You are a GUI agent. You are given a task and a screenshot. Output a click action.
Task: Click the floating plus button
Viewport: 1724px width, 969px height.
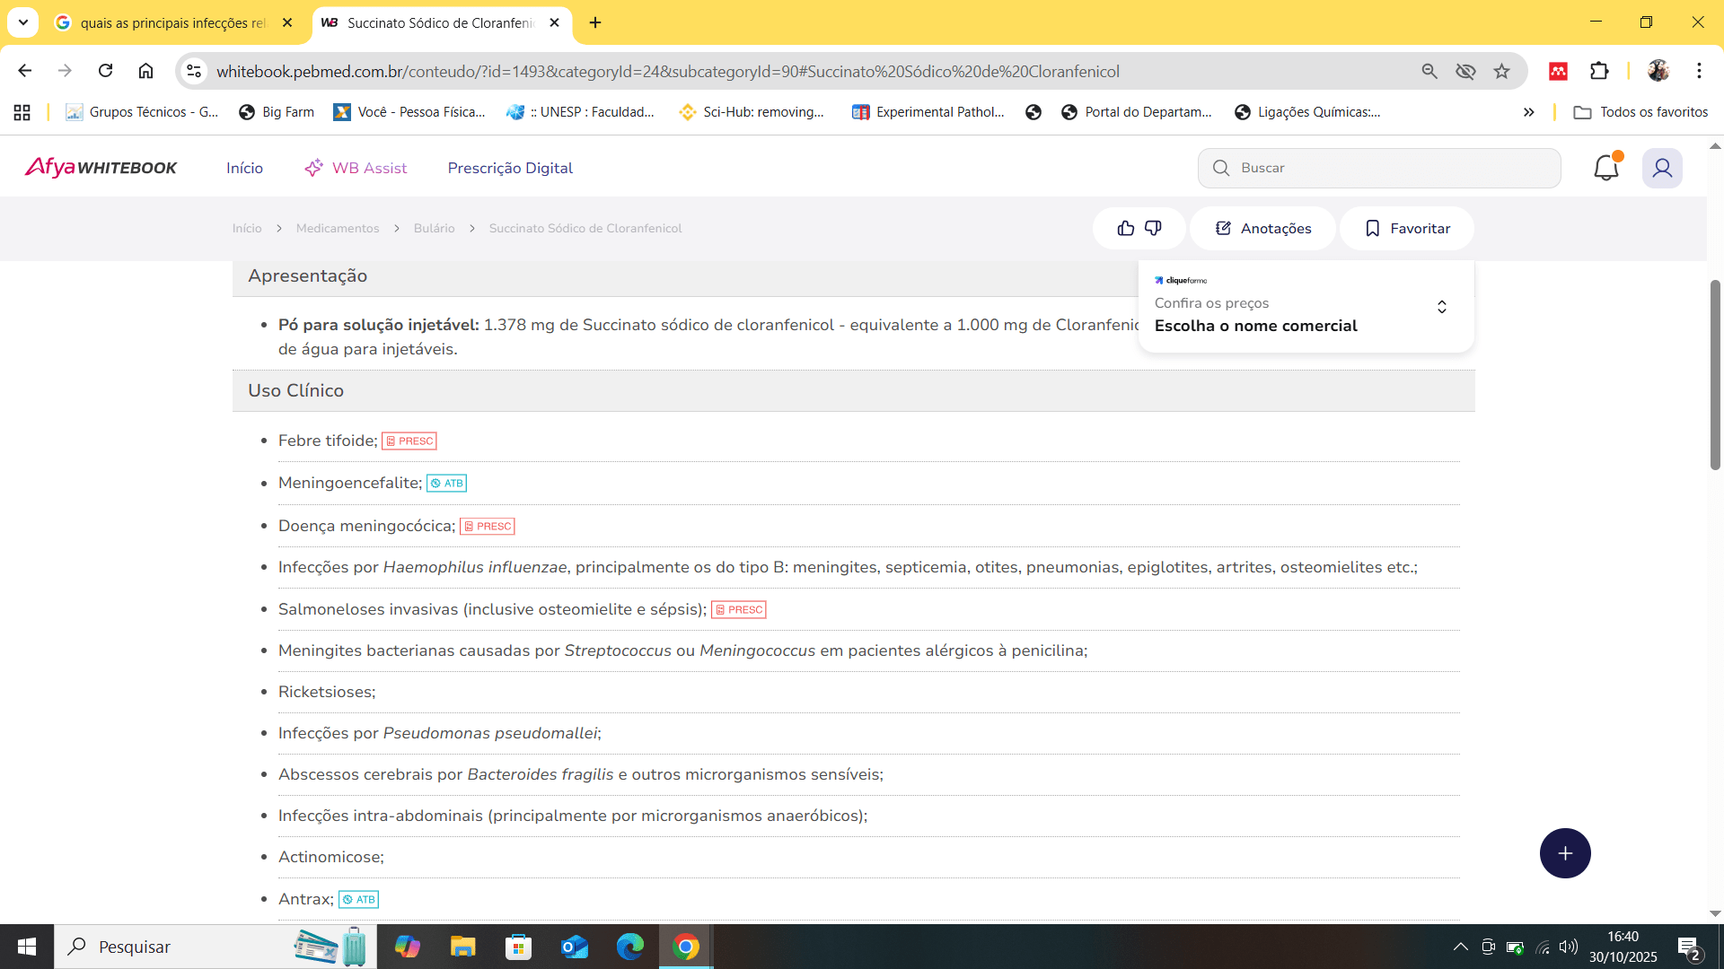pyautogui.click(x=1565, y=853)
